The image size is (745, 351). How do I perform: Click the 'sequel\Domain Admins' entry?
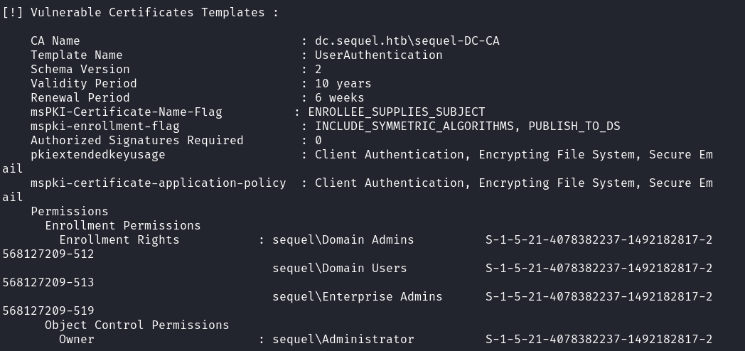tap(343, 239)
